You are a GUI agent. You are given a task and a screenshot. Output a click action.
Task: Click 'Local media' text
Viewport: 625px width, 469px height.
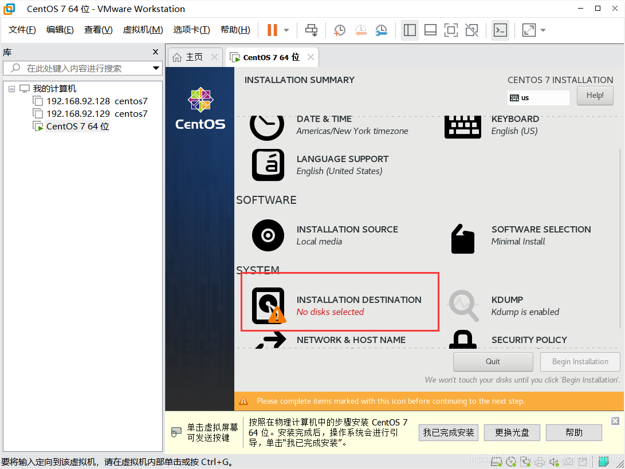[319, 242]
